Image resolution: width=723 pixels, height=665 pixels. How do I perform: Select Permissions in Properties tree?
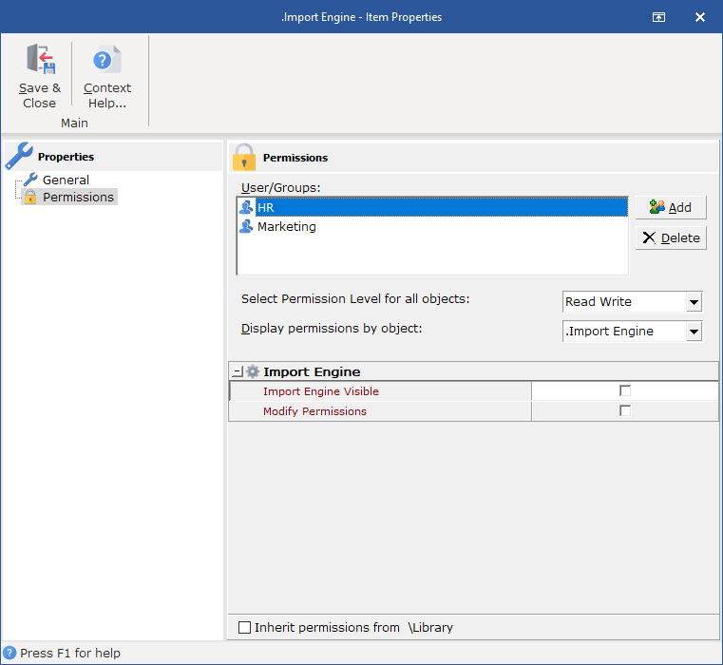pos(78,198)
